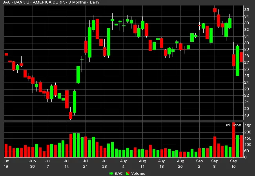Viewport: 255px width, 176px height.
Task: Click the 'Jun 30' date axis label
Action: click(32, 164)
